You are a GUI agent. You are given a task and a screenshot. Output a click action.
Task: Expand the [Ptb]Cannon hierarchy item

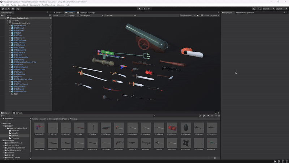(x=10, y=38)
